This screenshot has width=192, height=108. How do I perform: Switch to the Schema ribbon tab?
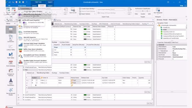34,6
